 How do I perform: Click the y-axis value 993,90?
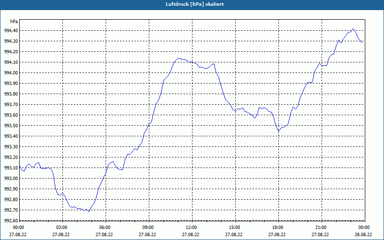pos(11,83)
